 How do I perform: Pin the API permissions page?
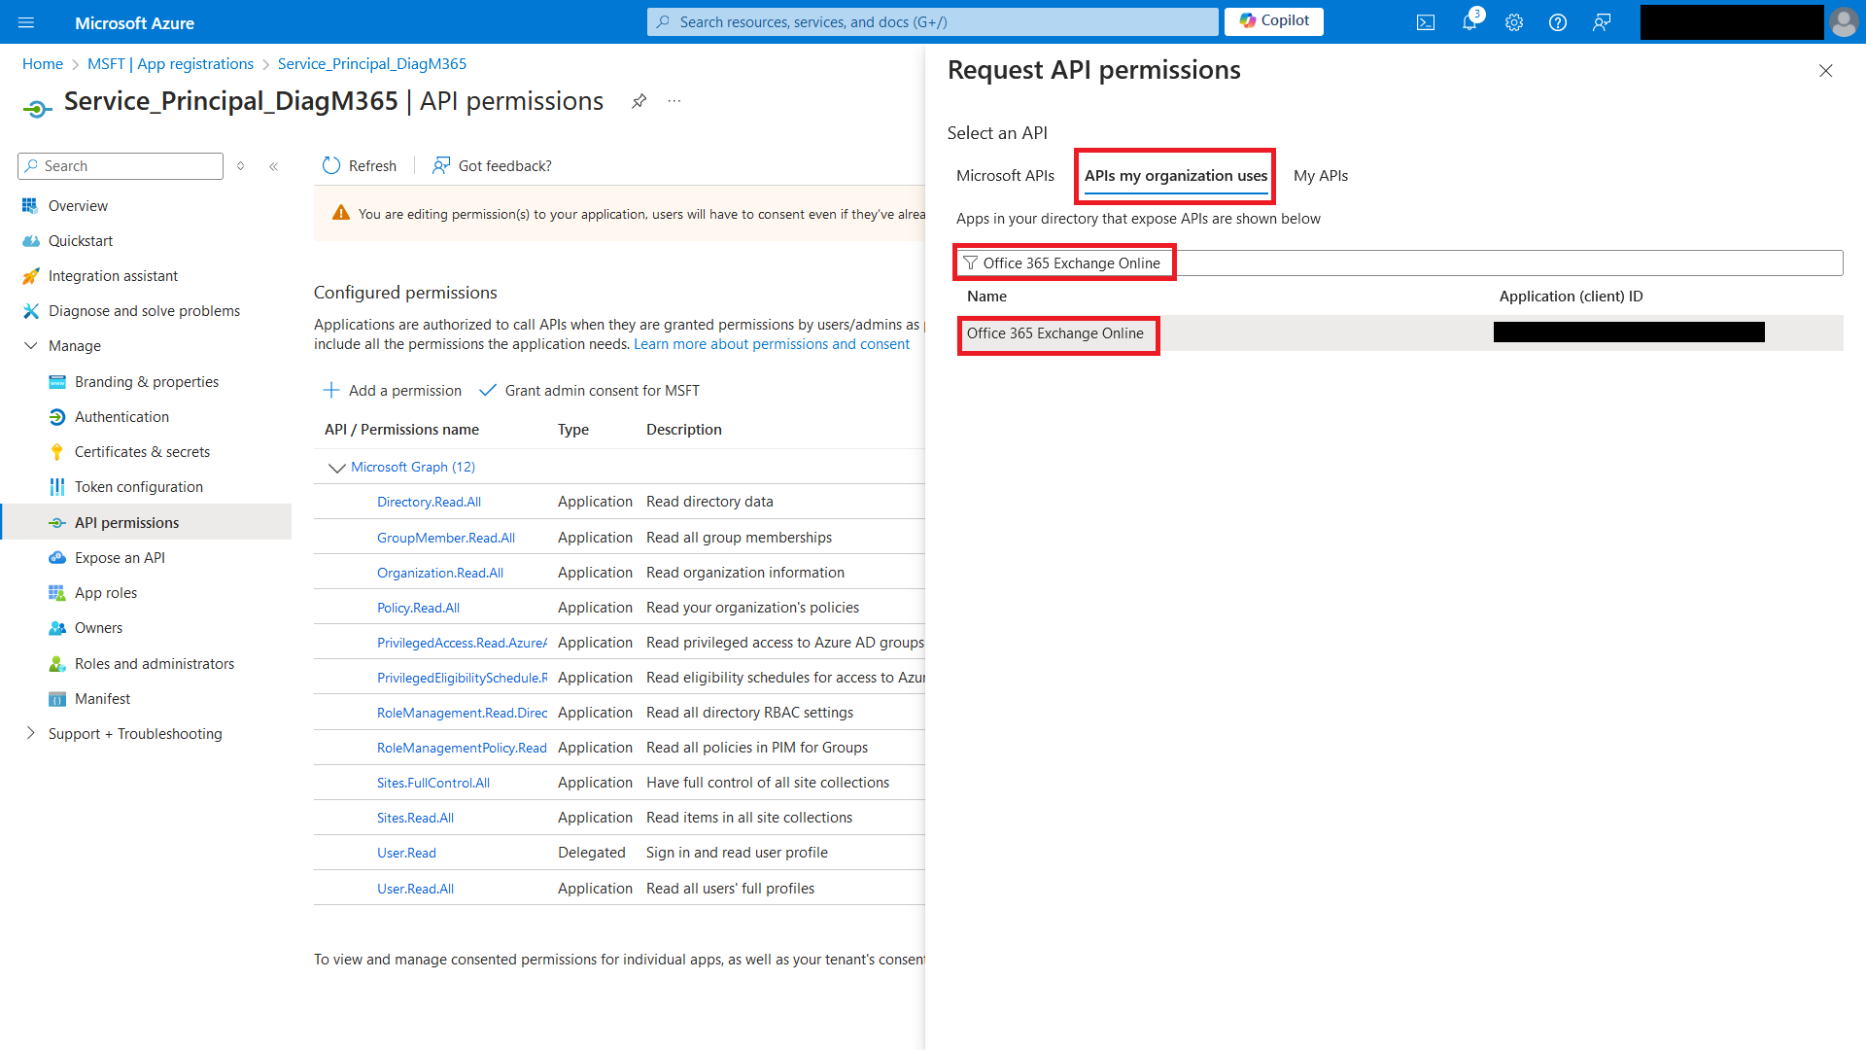[x=639, y=101]
